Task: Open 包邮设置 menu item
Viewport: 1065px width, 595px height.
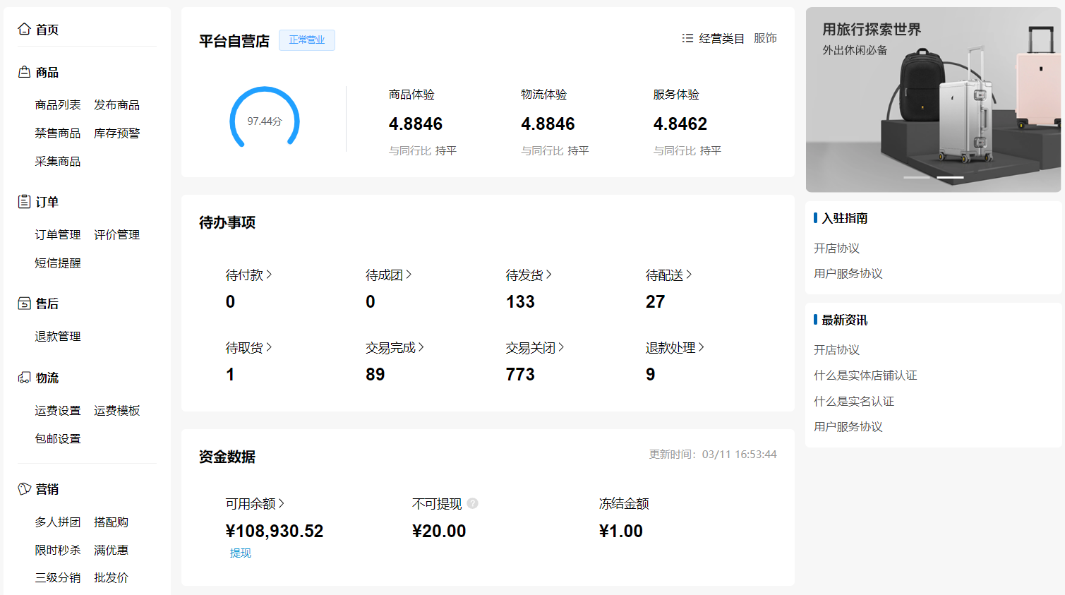Action: [x=58, y=439]
